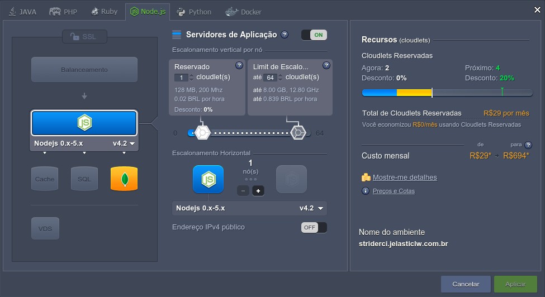Open the Limit de Escalonamento help icon
This screenshot has height=297, width=545.
pyautogui.click(x=326, y=65)
